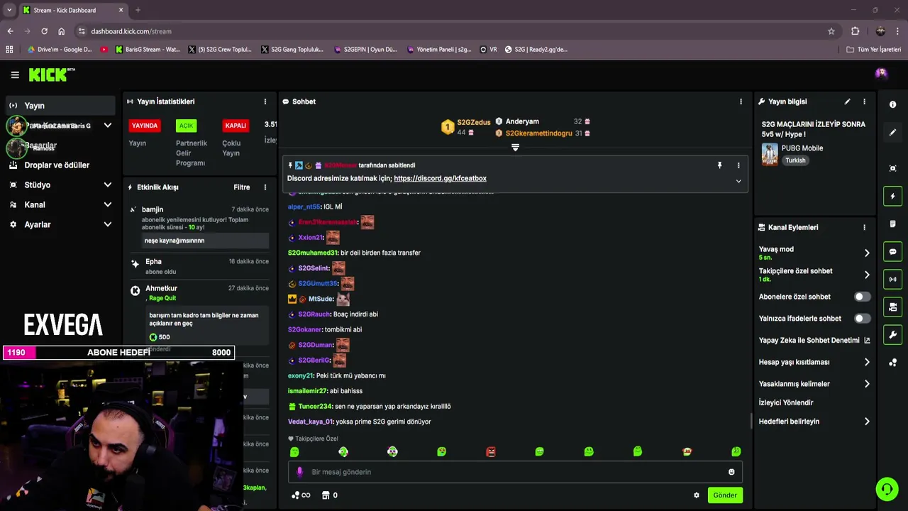Toggle the channel actions icon in right rail
The height and width of the screenshot is (511, 908).
pos(892,307)
